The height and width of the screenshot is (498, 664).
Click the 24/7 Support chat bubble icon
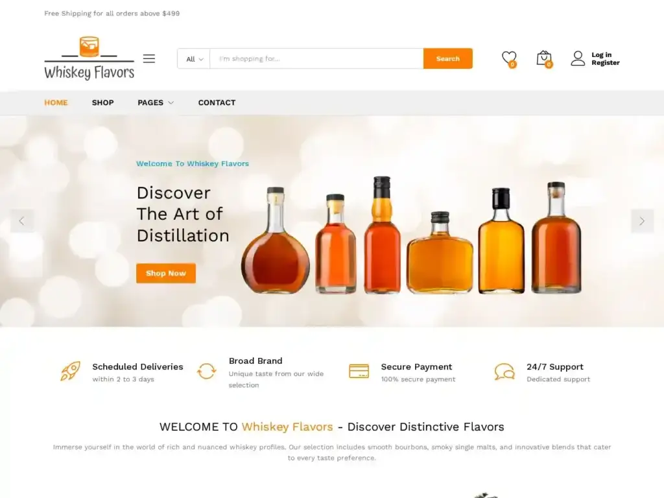tap(504, 371)
